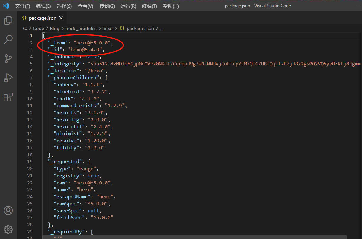The image size is (362, 239).
Task: Click the "_phantomChildren" key
Action: (x=74, y=78)
